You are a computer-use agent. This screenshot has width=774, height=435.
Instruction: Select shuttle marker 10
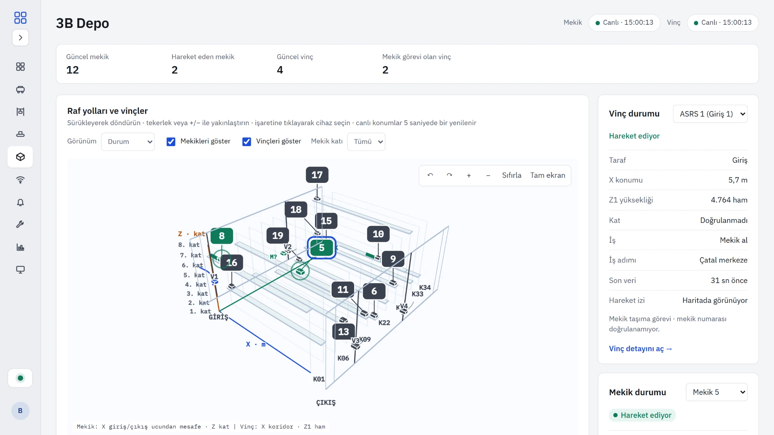tap(378, 234)
